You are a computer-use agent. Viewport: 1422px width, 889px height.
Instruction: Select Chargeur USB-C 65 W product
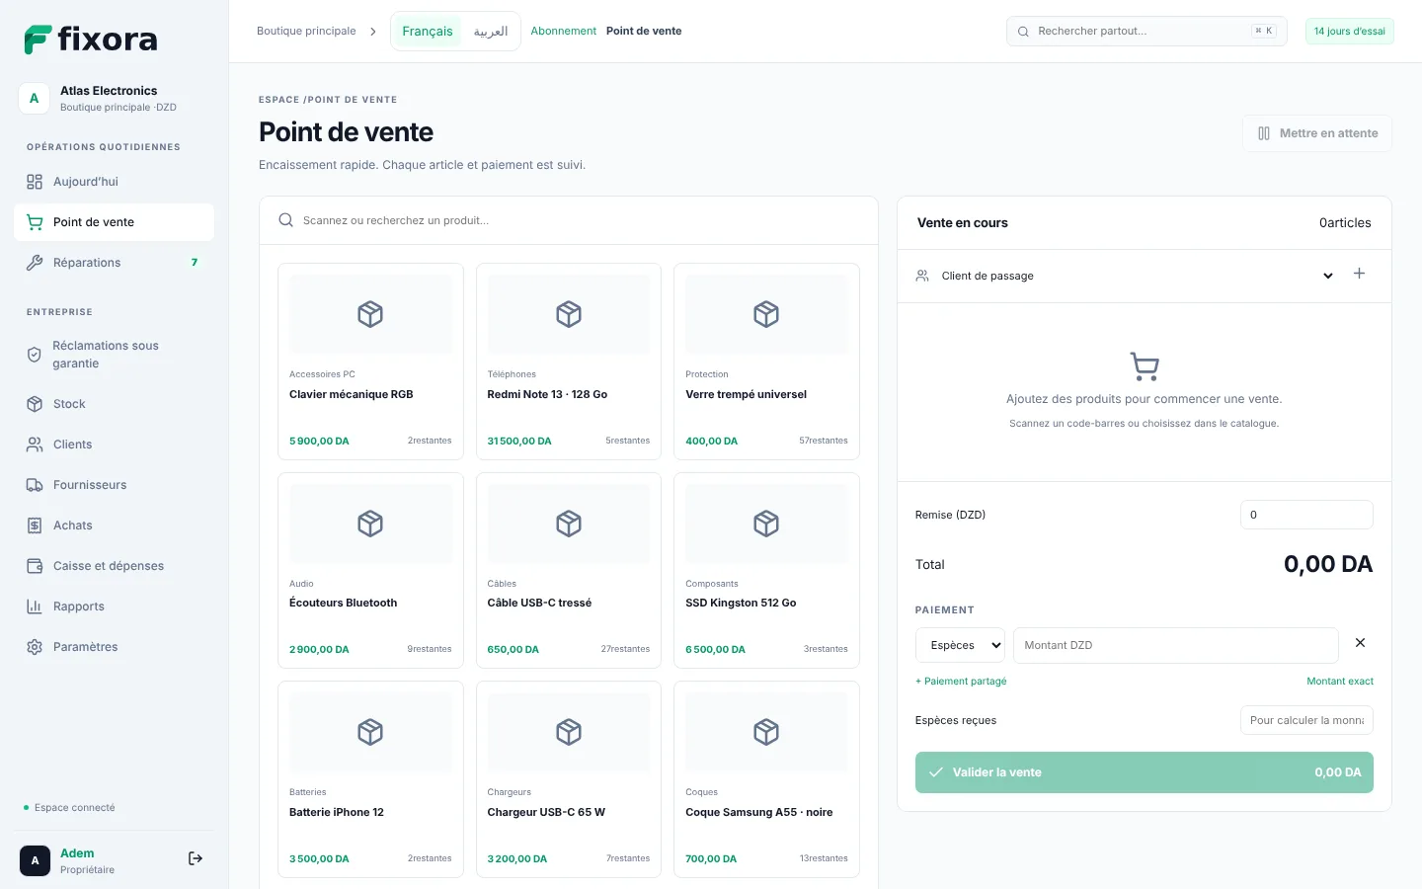point(569,779)
